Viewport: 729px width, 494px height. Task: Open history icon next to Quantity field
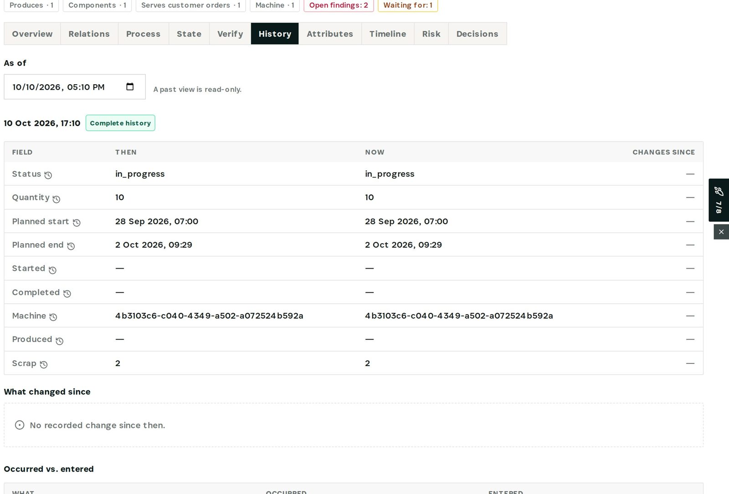click(x=56, y=199)
